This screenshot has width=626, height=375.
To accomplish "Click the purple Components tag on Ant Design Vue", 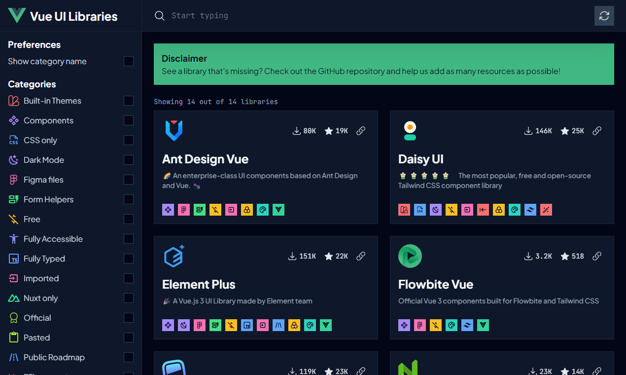I will point(168,210).
